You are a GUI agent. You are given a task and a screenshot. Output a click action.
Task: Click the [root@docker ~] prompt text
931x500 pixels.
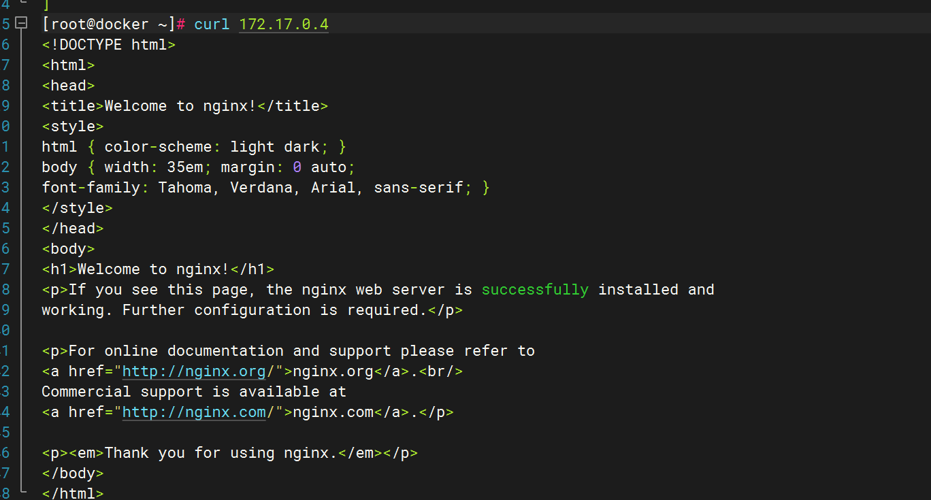[x=109, y=24]
